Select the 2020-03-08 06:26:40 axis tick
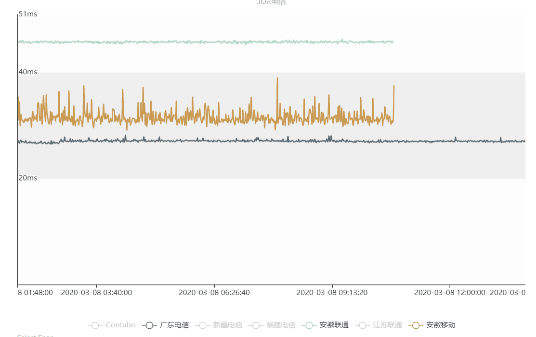Image resolution: width=536 pixels, height=337 pixels. click(214, 292)
